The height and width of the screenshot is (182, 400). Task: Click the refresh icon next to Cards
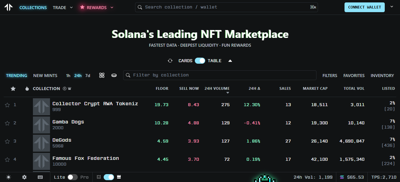pyautogui.click(x=170, y=61)
